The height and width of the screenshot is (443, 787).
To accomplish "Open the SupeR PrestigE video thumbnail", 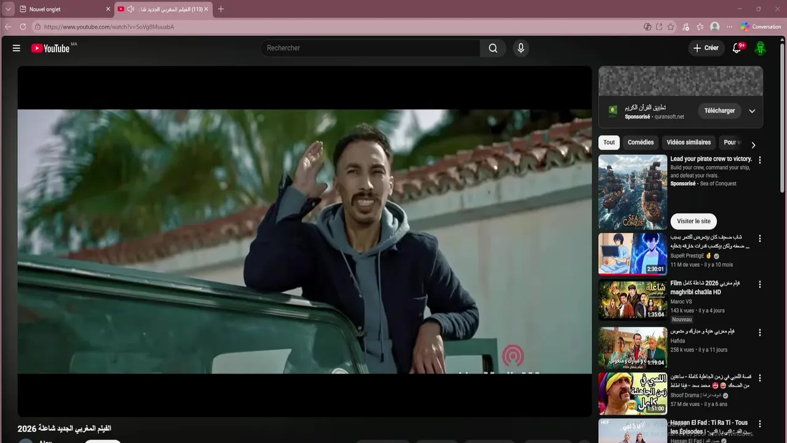I will 633,253.
